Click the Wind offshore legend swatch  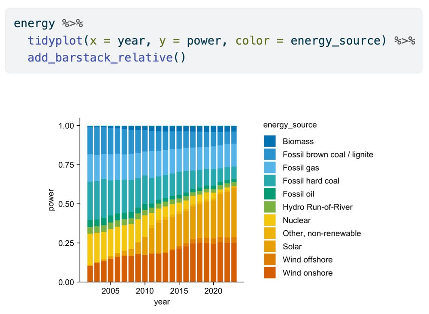[x=270, y=259]
